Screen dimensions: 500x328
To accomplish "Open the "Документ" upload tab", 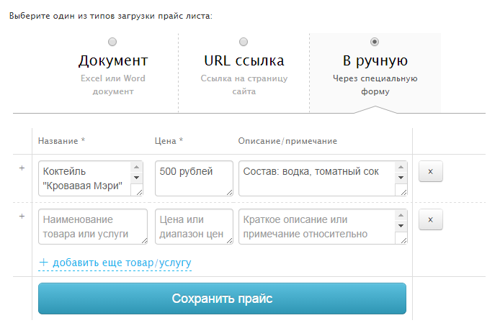I will 113,60.
